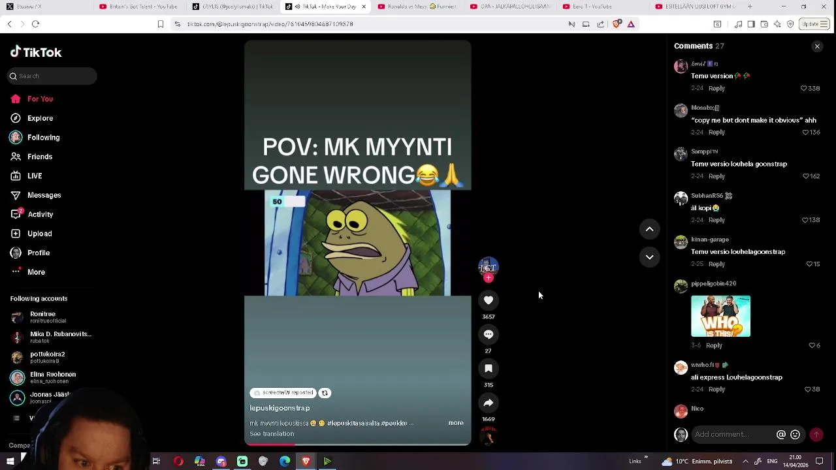Share video using the arrow icon
The height and width of the screenshot is (470, 836).
[489, 403]
